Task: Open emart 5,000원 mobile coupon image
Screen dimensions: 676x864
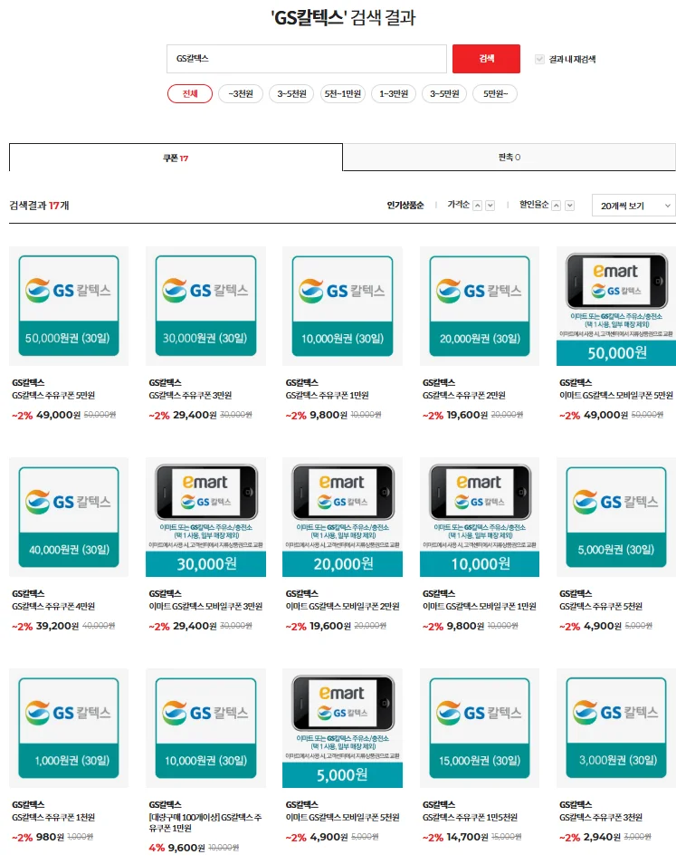Action: point(342,728)
